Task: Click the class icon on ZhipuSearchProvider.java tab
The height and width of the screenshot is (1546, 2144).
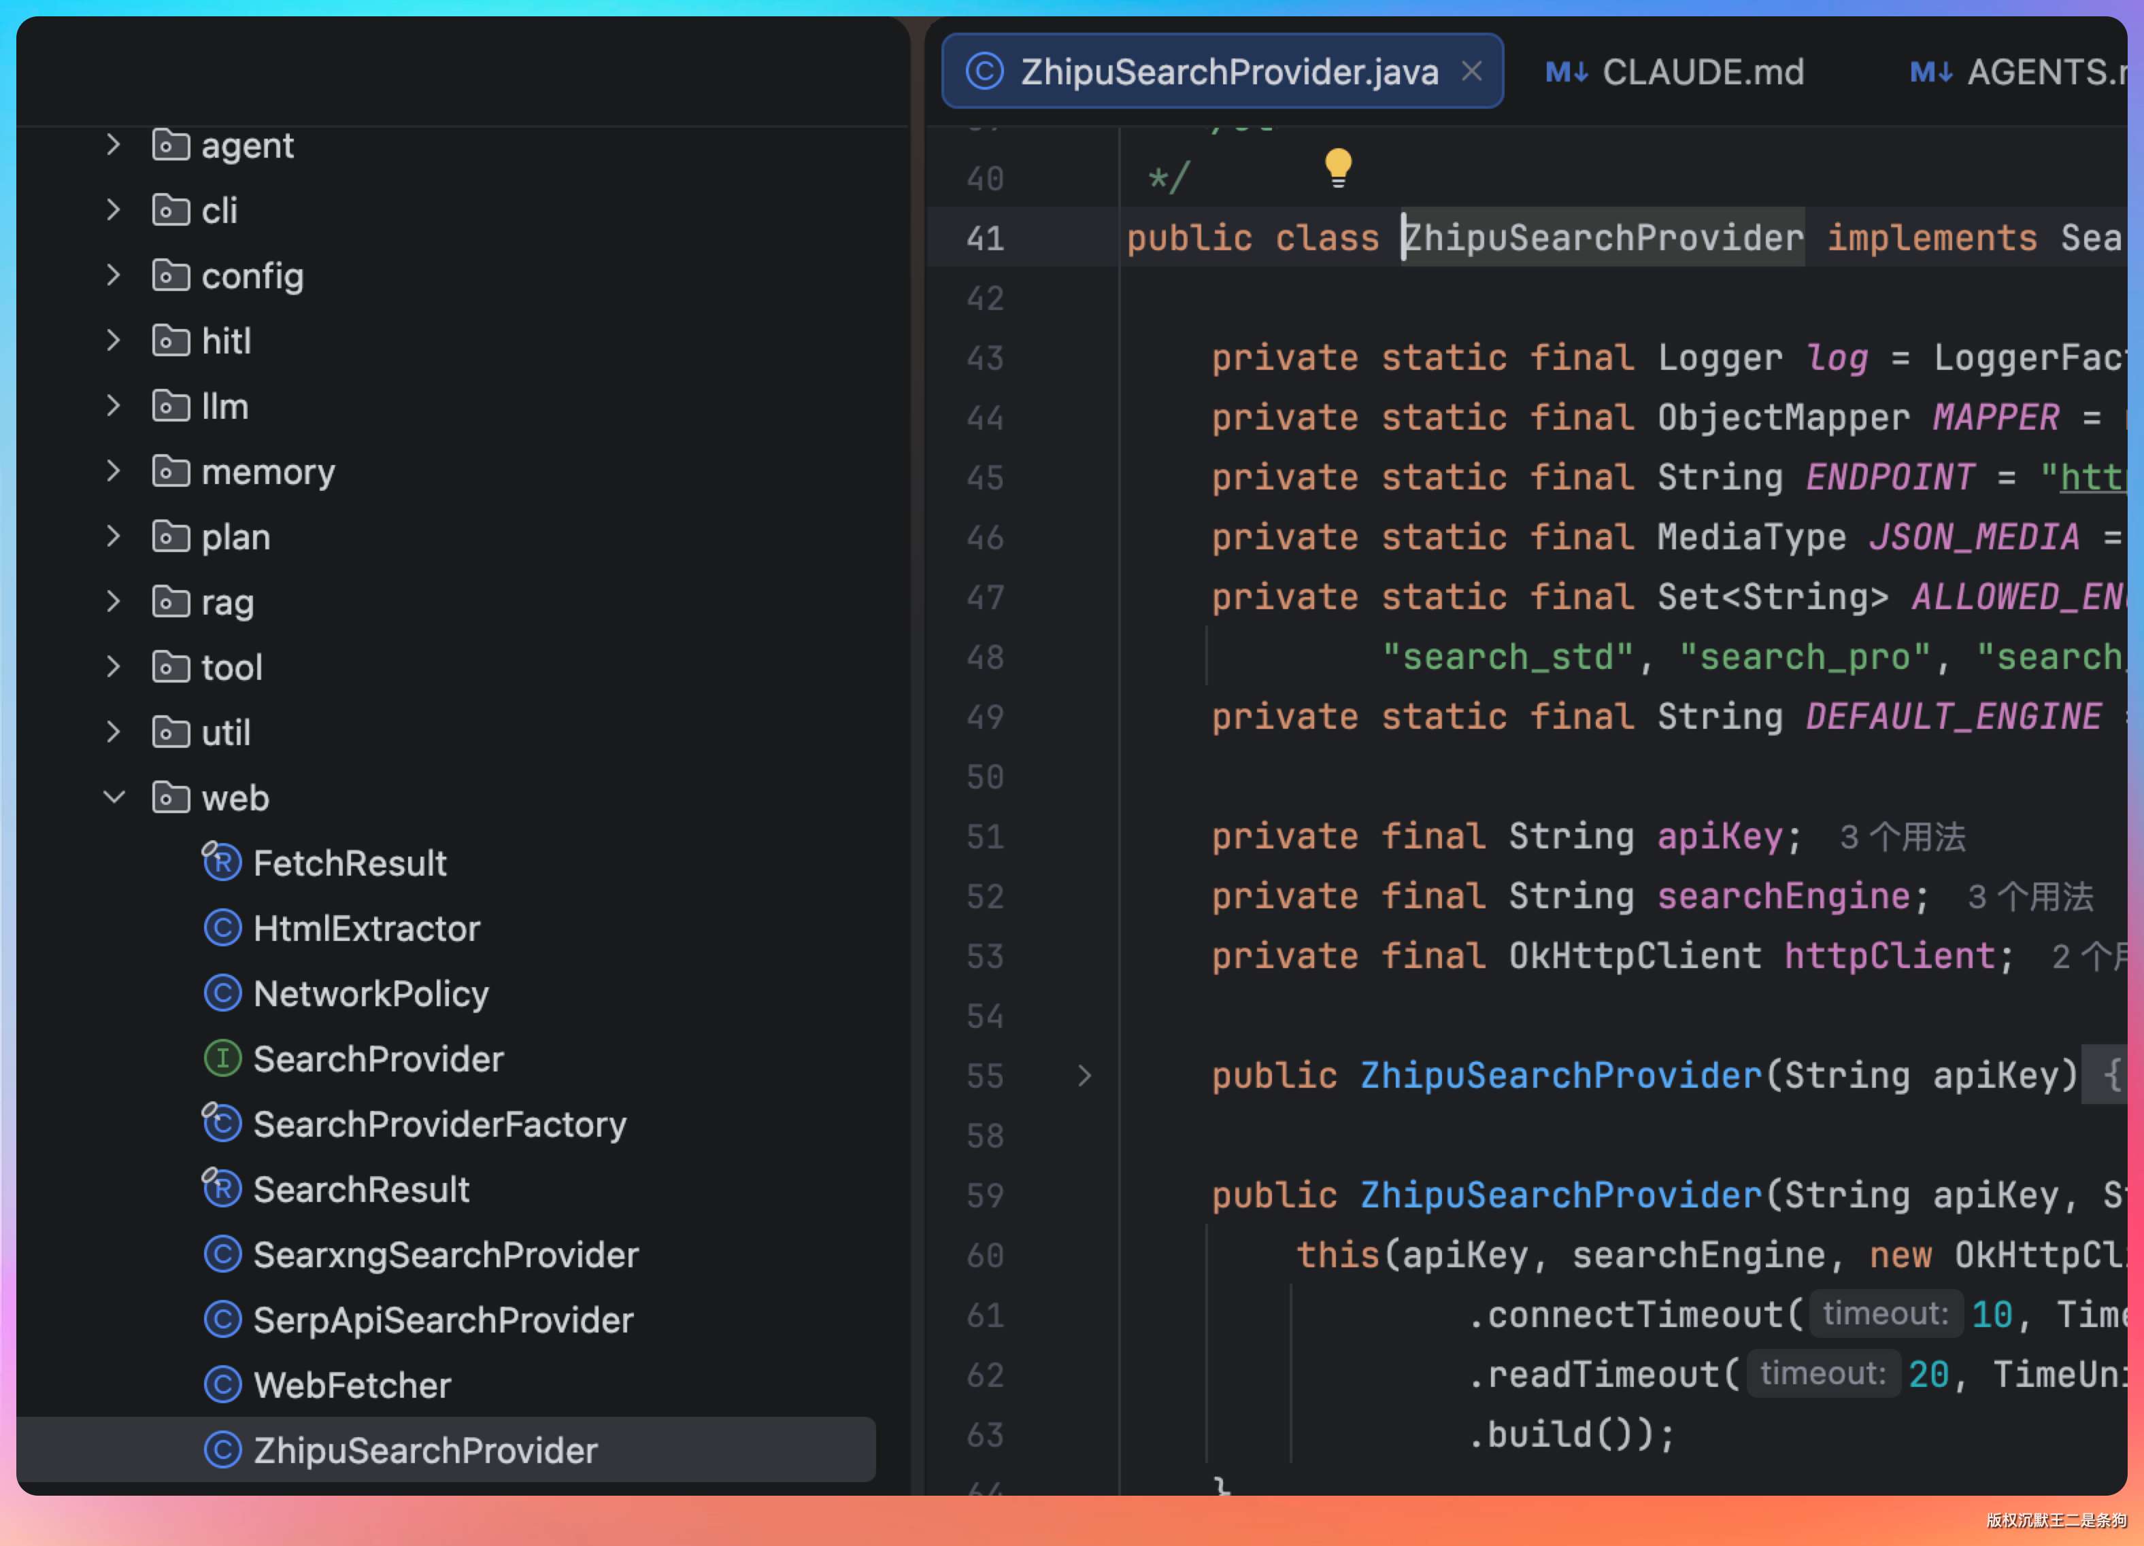Action: (984, 72)
